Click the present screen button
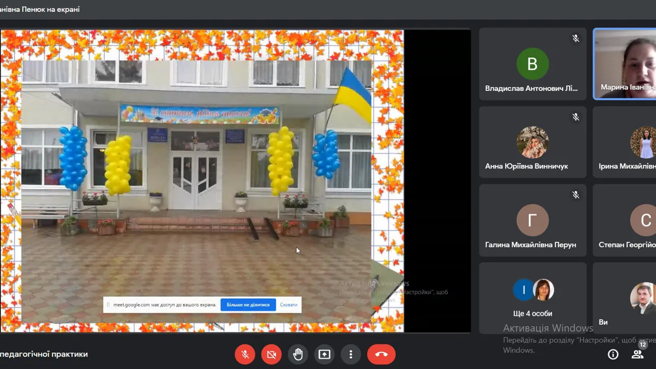The image size is (656, 369). [324, 355]
